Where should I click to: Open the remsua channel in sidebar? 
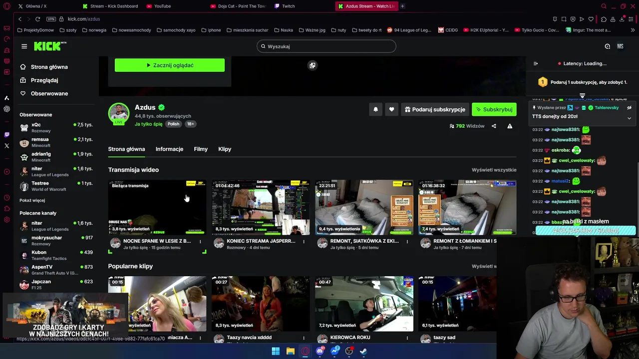tap(56, 142)
